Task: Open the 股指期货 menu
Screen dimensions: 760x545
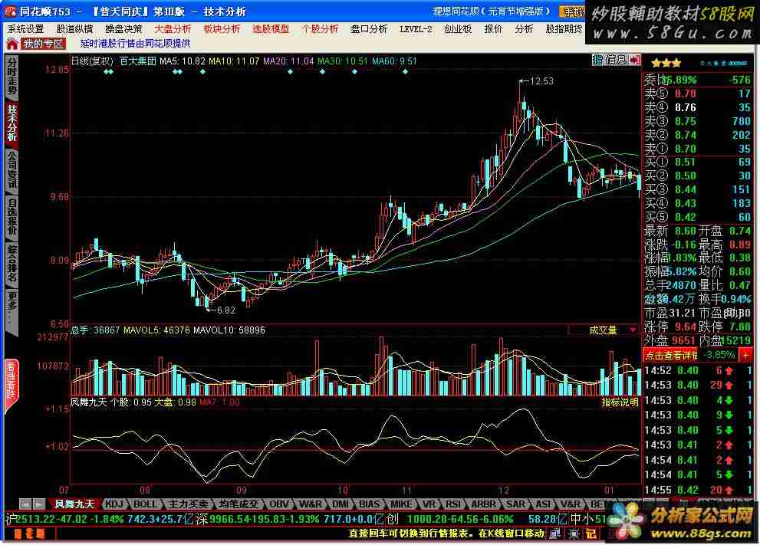Action: [564, 29]
